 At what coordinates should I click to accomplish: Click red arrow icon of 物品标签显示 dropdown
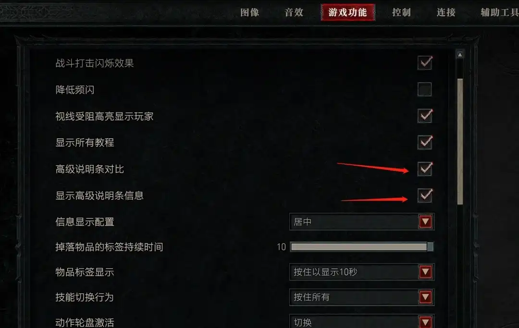click(425, 272)
